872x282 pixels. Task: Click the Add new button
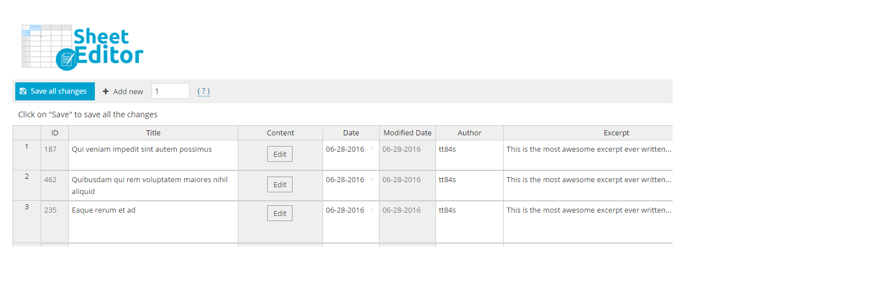click(x=123, y=91)
